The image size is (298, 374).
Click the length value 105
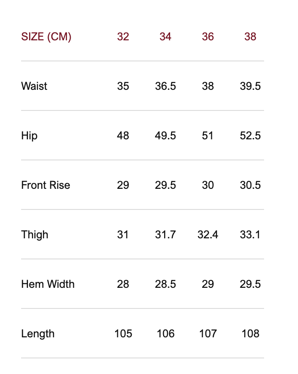pos(123,334)
